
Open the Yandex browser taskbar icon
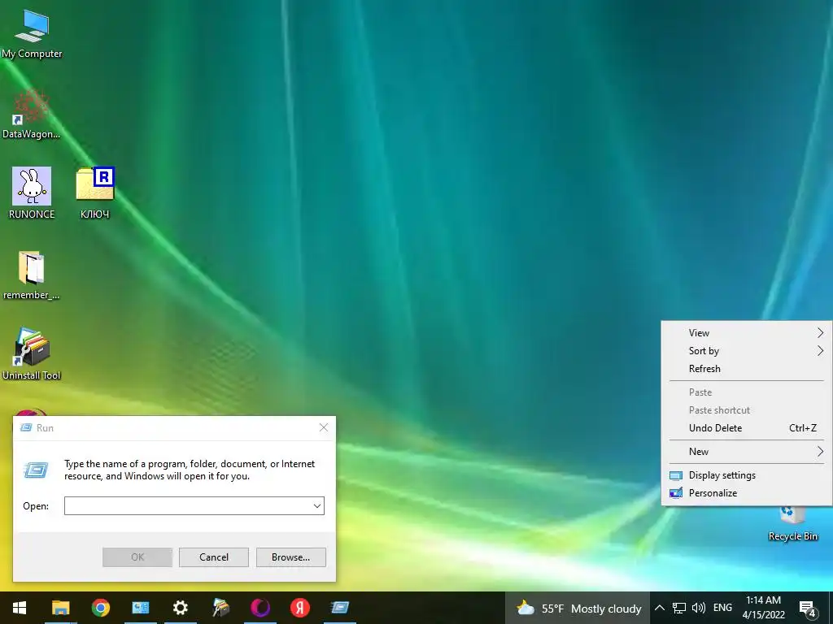(x=299, y=608)
